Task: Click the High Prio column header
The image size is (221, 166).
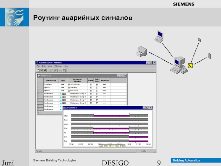Action: pos(97,80)
